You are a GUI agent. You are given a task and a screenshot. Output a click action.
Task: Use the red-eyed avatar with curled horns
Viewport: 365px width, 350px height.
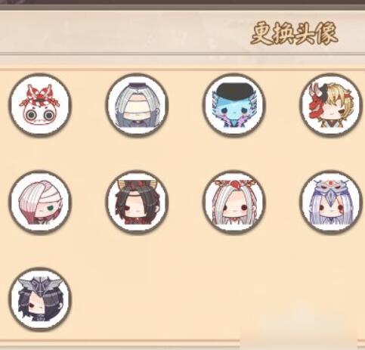click(137, 203)
